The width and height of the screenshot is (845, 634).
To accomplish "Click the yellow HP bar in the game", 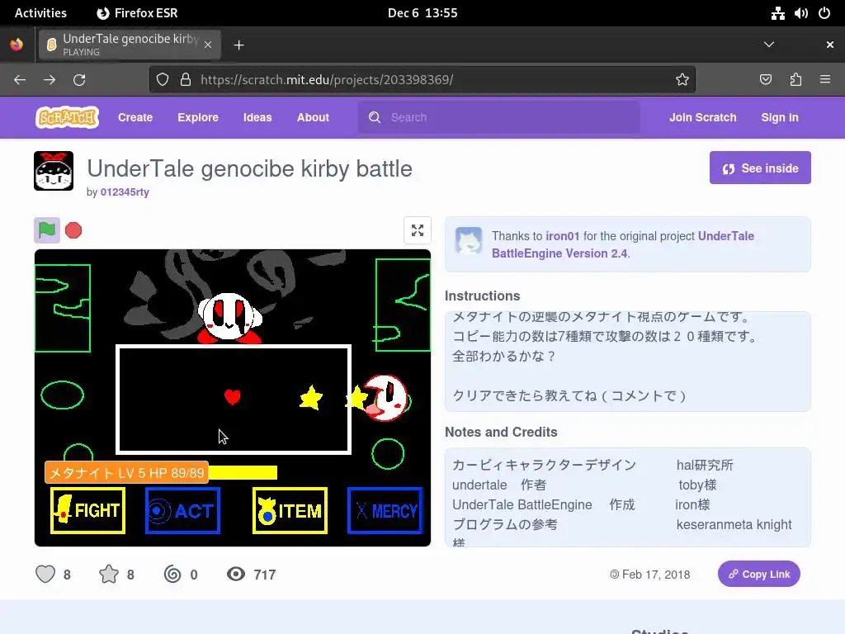I will coord(243,473).
